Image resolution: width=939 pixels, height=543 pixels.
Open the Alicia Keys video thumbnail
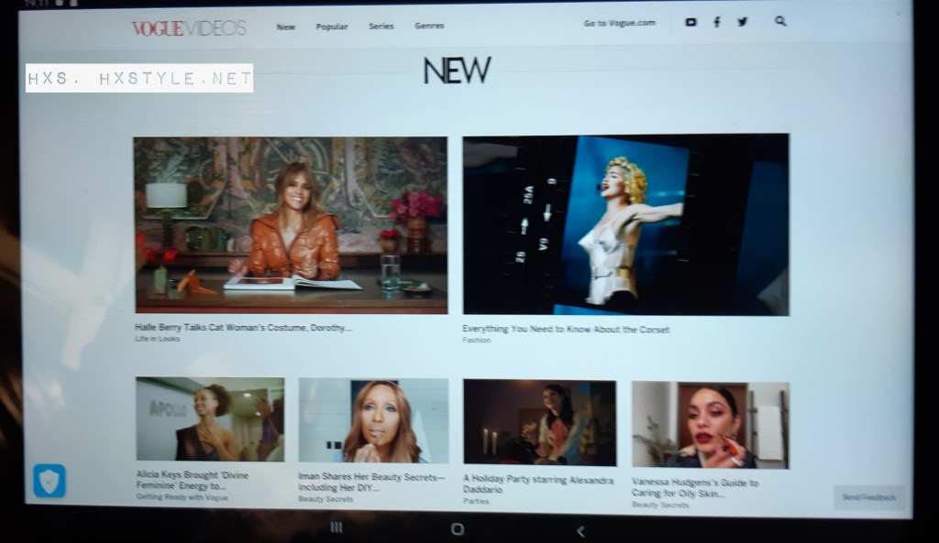coord(210,418)
